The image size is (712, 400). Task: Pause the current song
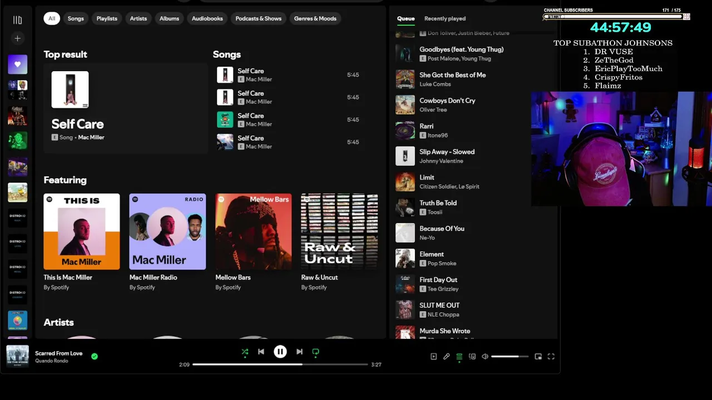[x=280, y=352]
